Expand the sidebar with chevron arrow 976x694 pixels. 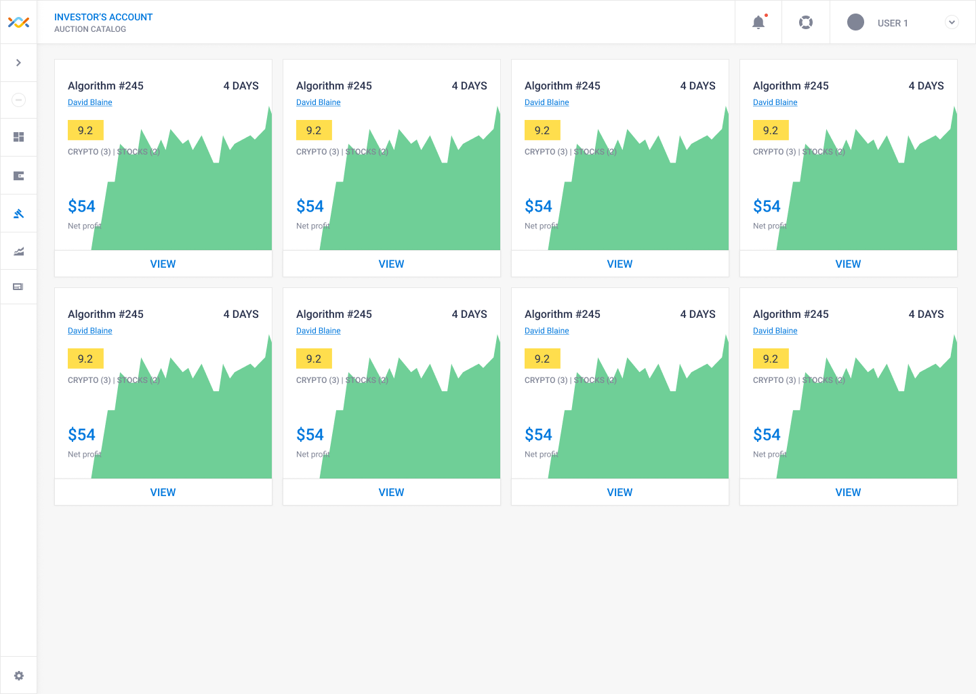(x=18, y=62)
